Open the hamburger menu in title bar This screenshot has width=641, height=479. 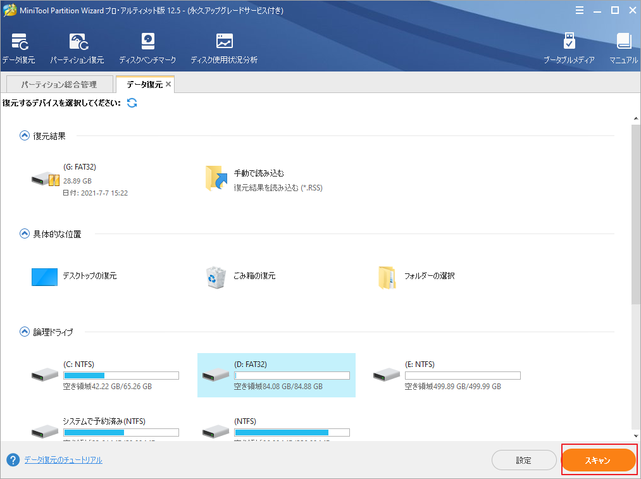point(579,10)
